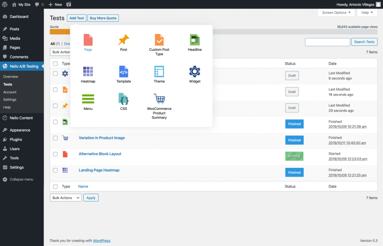Click the collapse menu arrow icon
This screenshot has width=383, height=246.
(5, 179)
